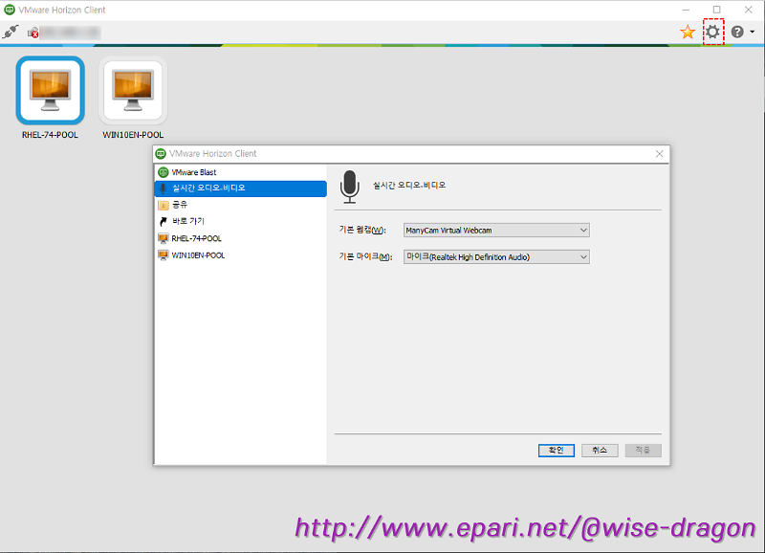Click the connect/disconnect plug icon
Viewport: 765px width, 553px height.
pyautogui.click(x=11, y=32)
